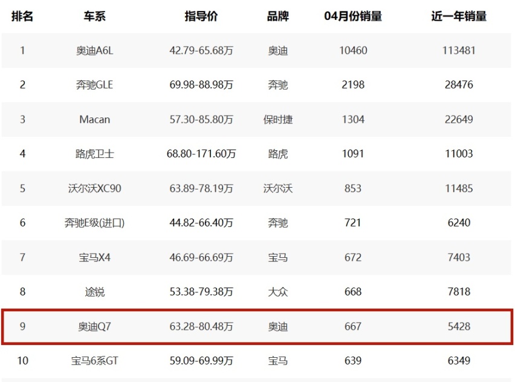
Task: Open the 奔驰E级(进口) model link
Action: coord(94,223)
